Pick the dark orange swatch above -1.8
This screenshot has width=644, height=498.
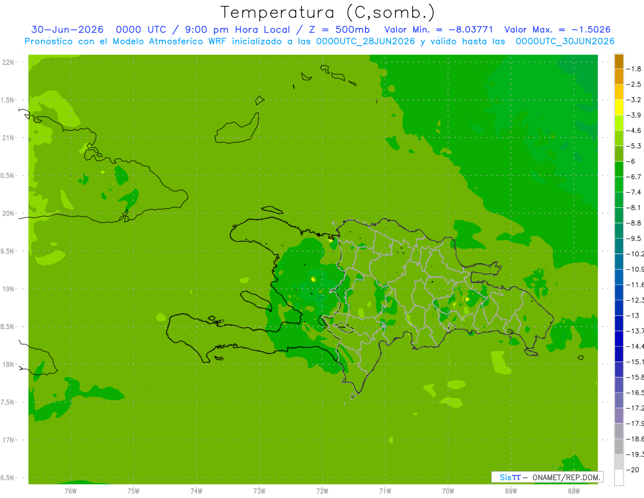[x=619, y=61]
